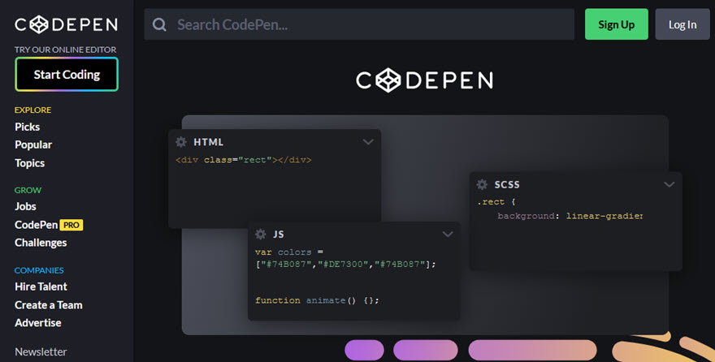Open the Challenges page
The image size is (715, 362).
pos(41,243)
